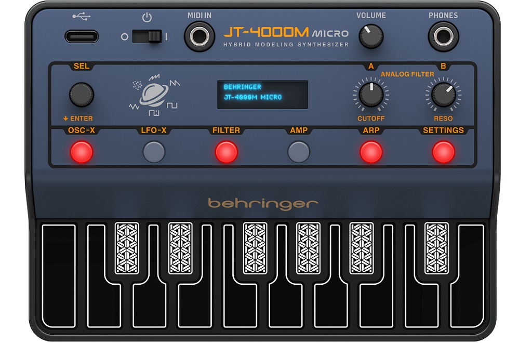
Task: Click the PHONES headphone jack
Action: click(443, 36)
